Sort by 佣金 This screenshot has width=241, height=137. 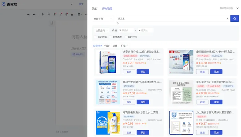point(107,46)
